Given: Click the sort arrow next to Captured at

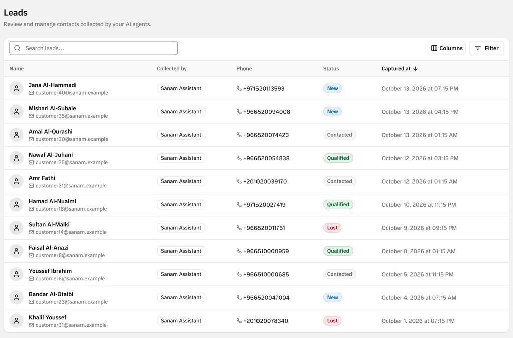Looking at the screenshot, I should coord(415,69).
